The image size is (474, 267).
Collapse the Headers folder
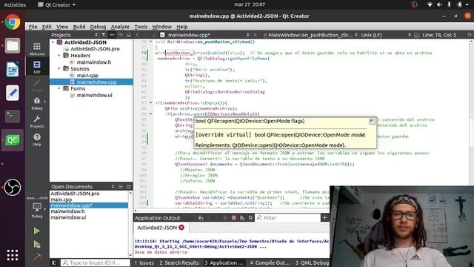(59, 56)
